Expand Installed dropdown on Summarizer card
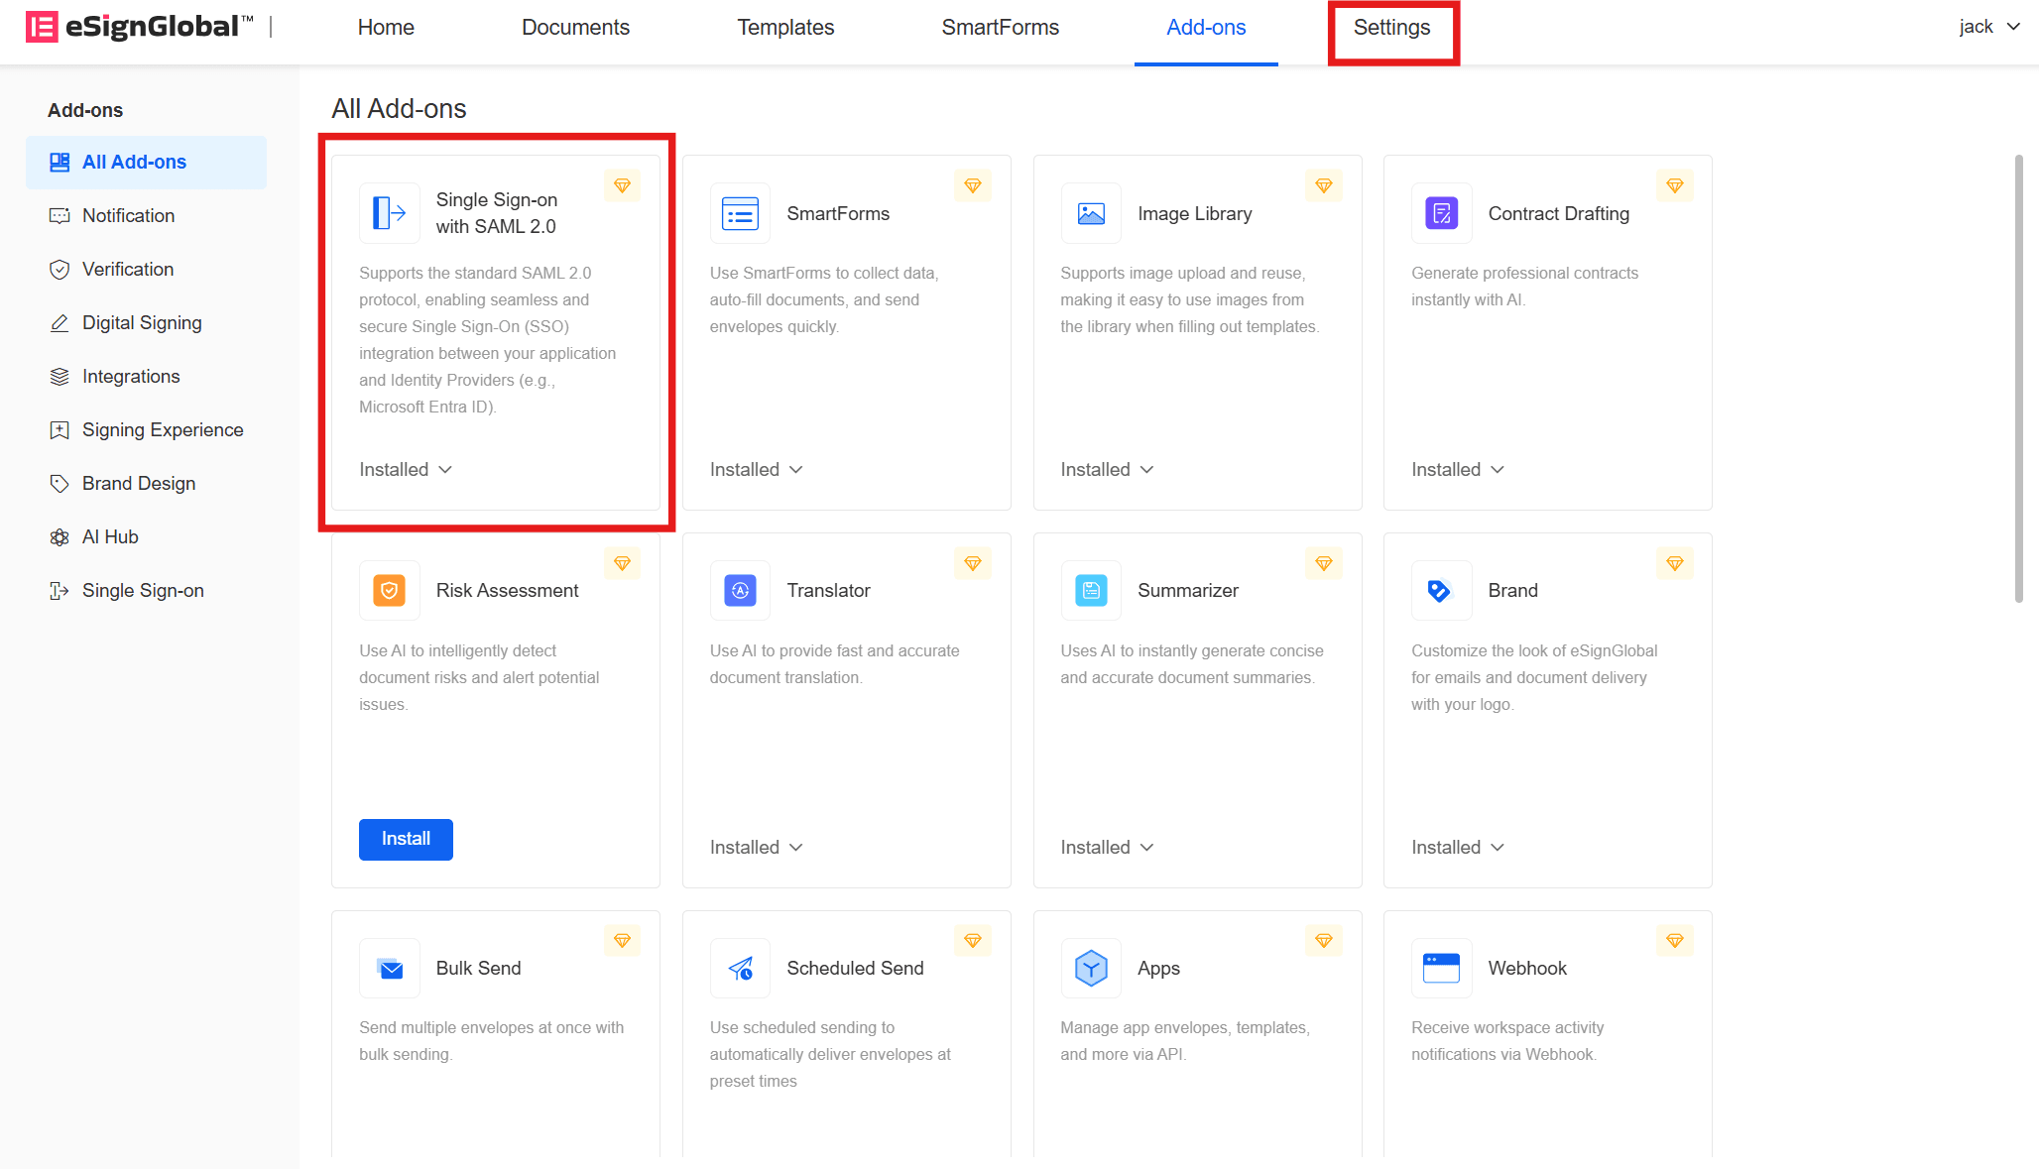The height and width of the screenshot is (1169, 2039). (1107, 848)
